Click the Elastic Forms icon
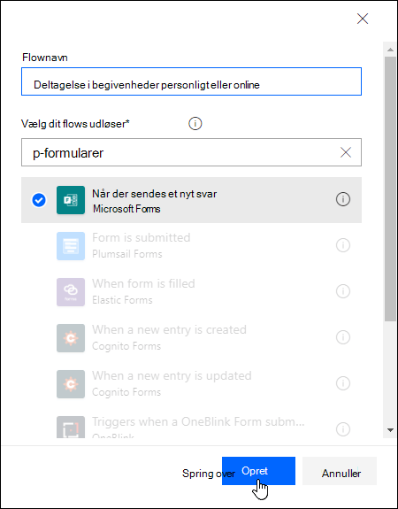 [71, 292]
